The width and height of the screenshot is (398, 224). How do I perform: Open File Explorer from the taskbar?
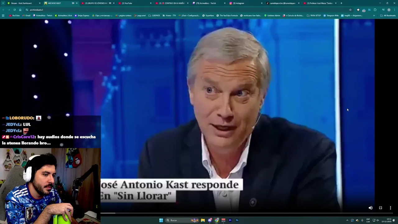click(x=203, y=220)
